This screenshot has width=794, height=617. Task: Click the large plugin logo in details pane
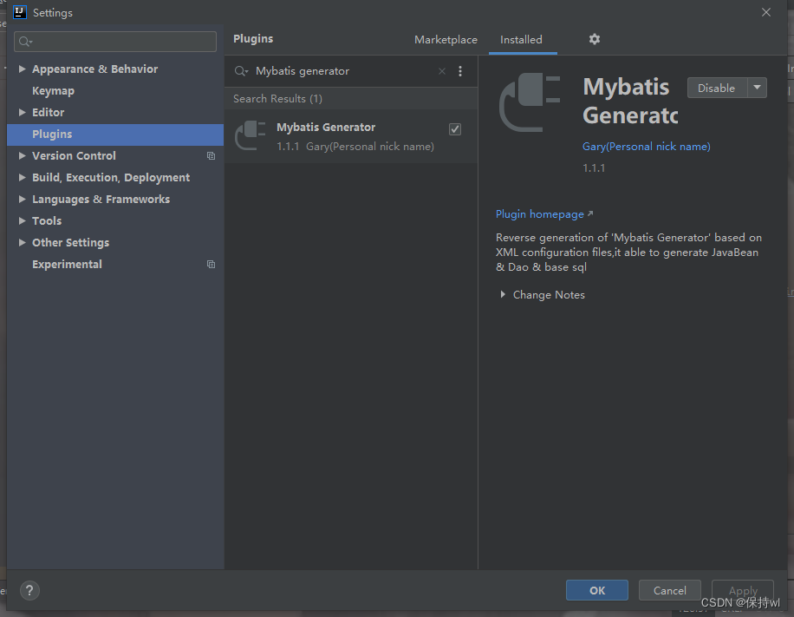point(529,102)
